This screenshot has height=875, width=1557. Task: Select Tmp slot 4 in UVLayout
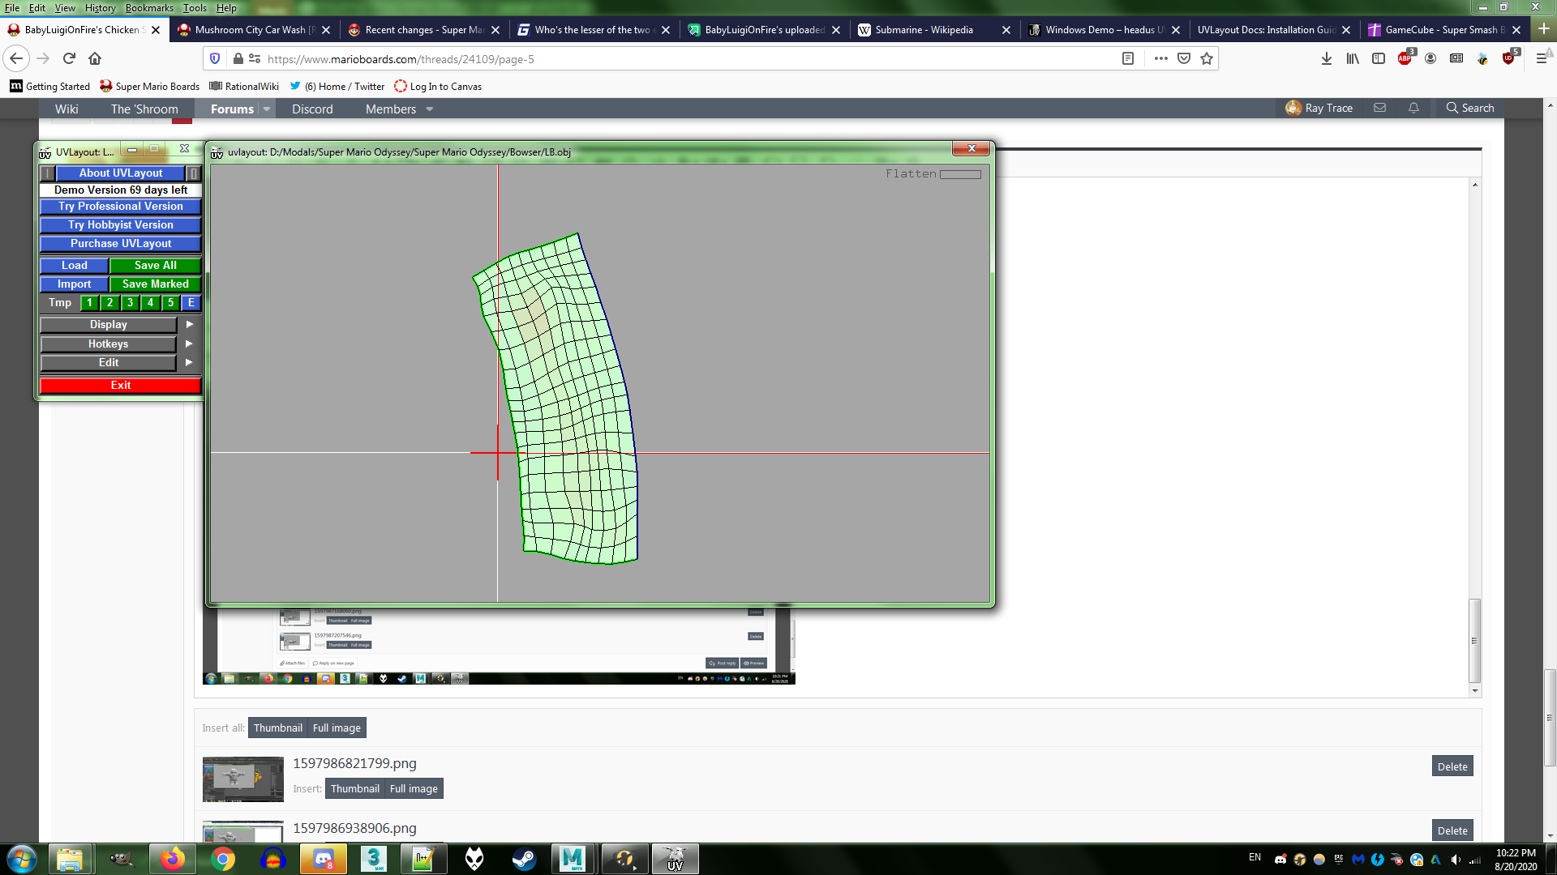151,302
